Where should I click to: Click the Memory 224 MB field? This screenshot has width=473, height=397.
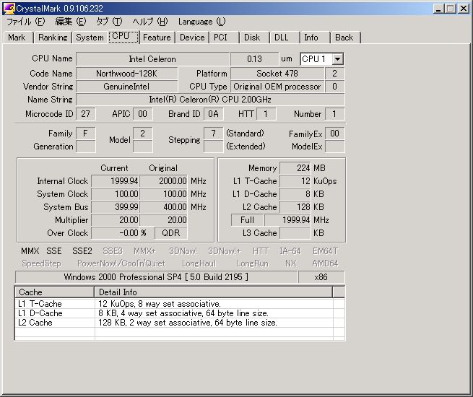295,168
